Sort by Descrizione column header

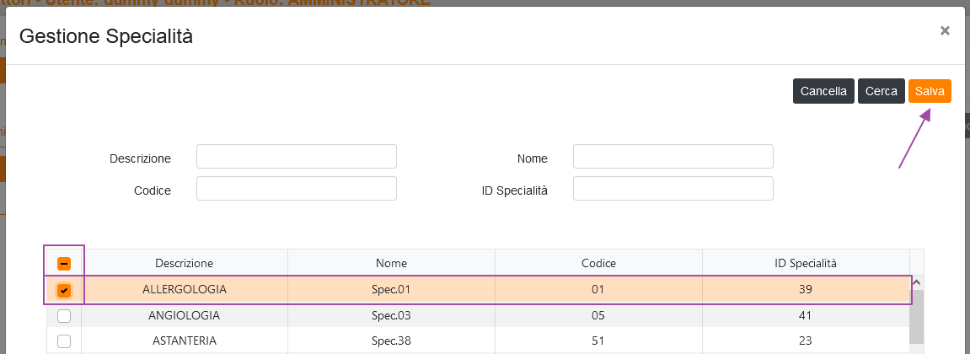(x=184, y=263)
